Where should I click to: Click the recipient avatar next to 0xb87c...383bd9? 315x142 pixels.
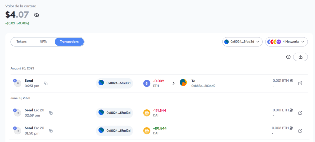coord(183,83)
